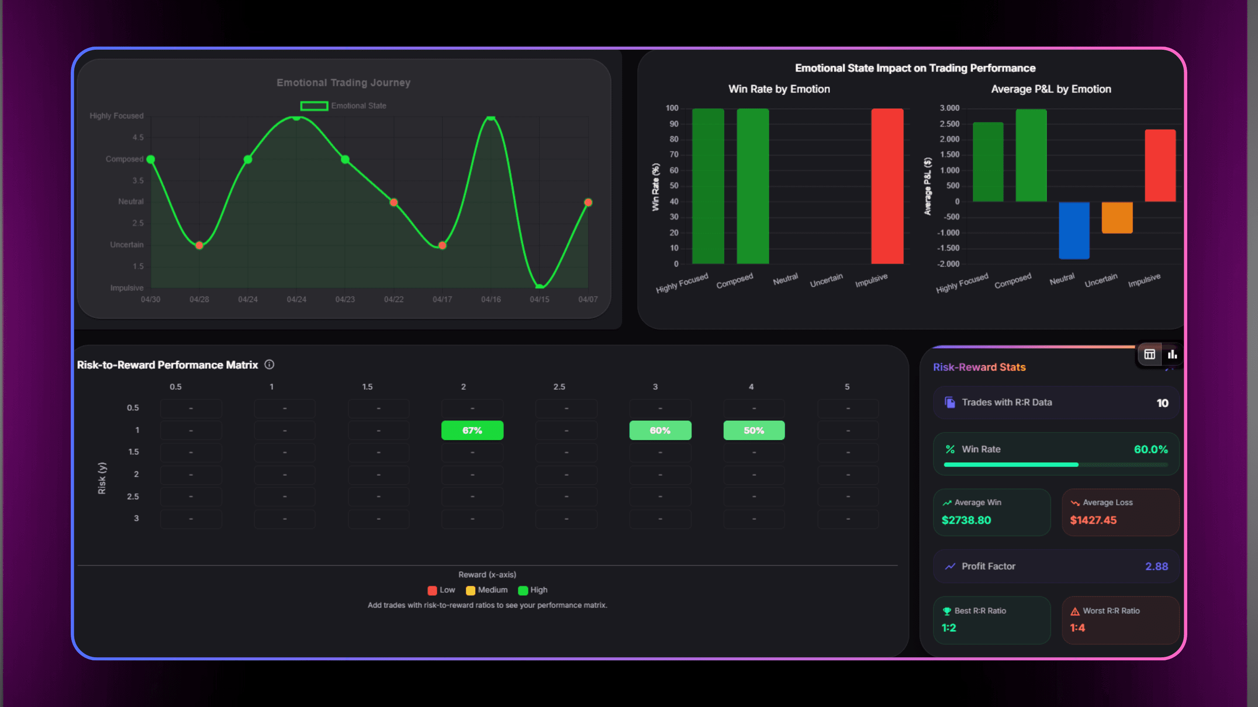Click the 60.0% Win Rate value

coord(1151,450)
